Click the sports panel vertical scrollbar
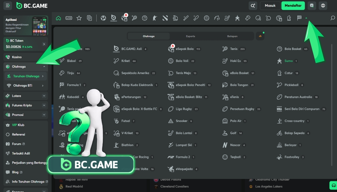The width and height of the screenshot is (337, 192). (x=332, y=105)
